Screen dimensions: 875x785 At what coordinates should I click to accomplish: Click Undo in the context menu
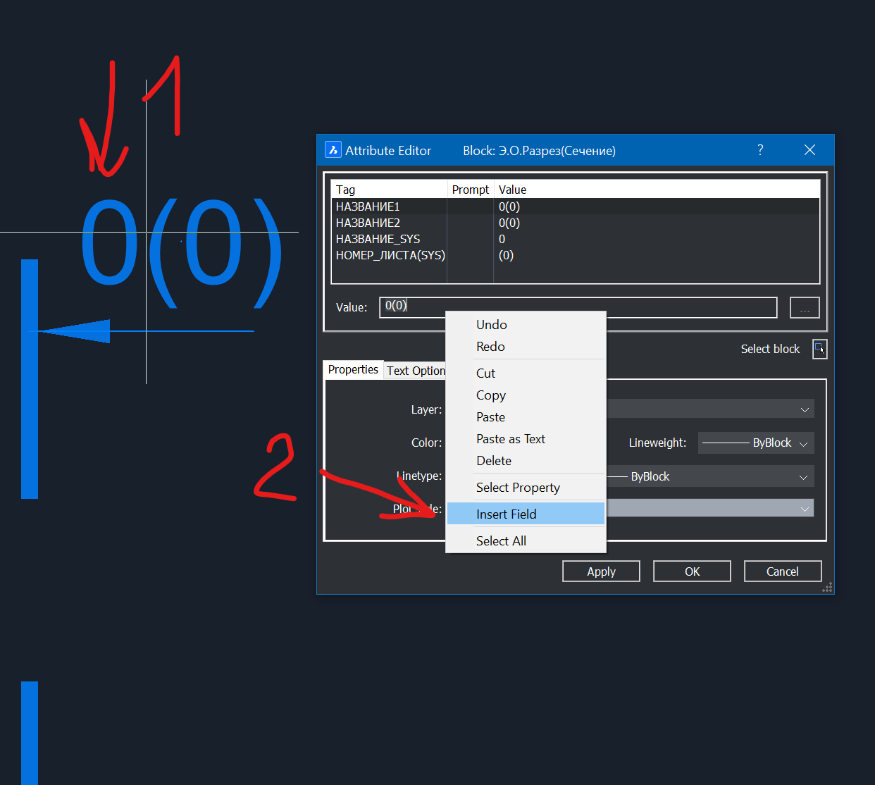(x=491, y=325)
